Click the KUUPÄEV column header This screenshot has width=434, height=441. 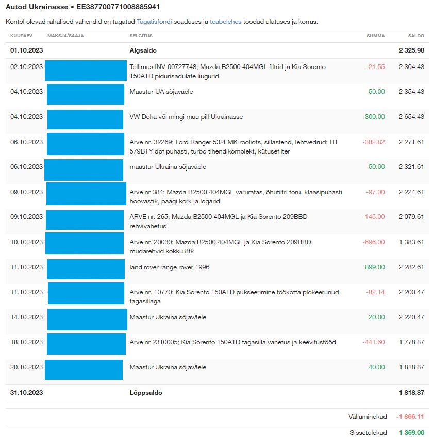(22, 36)
